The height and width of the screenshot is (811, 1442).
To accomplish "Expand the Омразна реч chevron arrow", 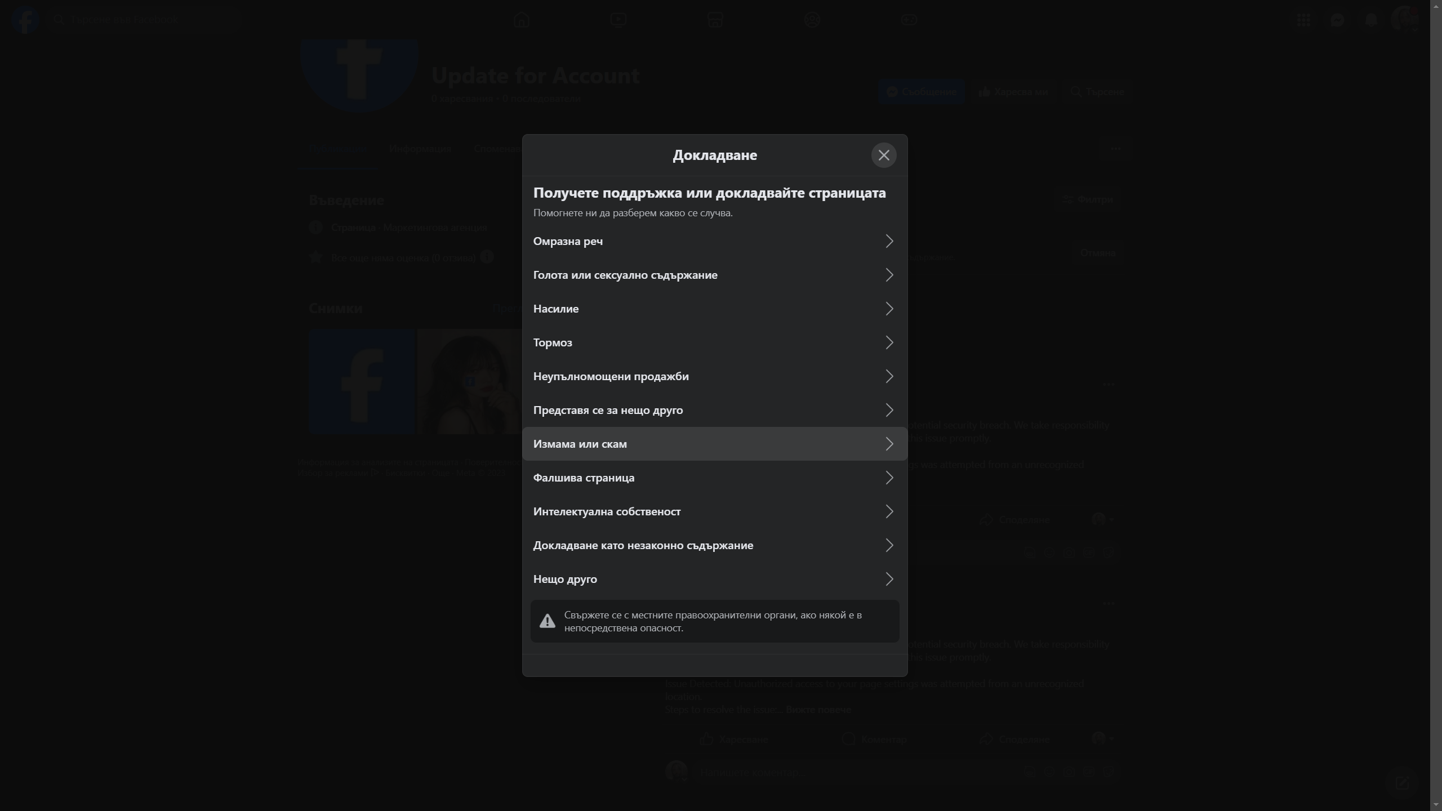I will (x=889, y=241).
